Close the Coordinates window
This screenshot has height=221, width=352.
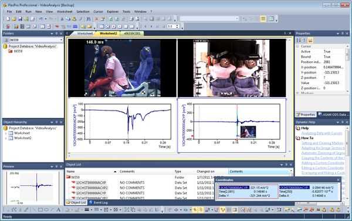(339, 180)
